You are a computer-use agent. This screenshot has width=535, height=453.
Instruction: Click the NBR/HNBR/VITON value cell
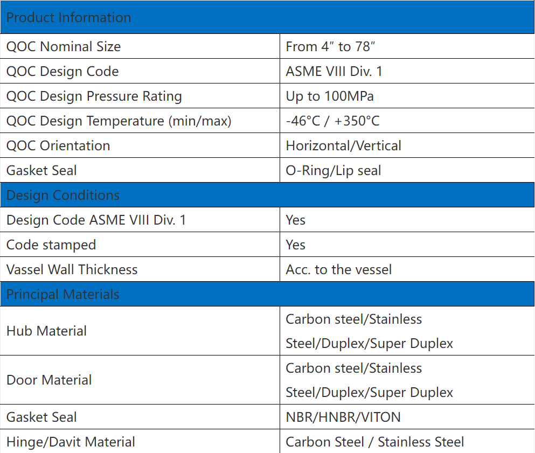tap(407, 417)
